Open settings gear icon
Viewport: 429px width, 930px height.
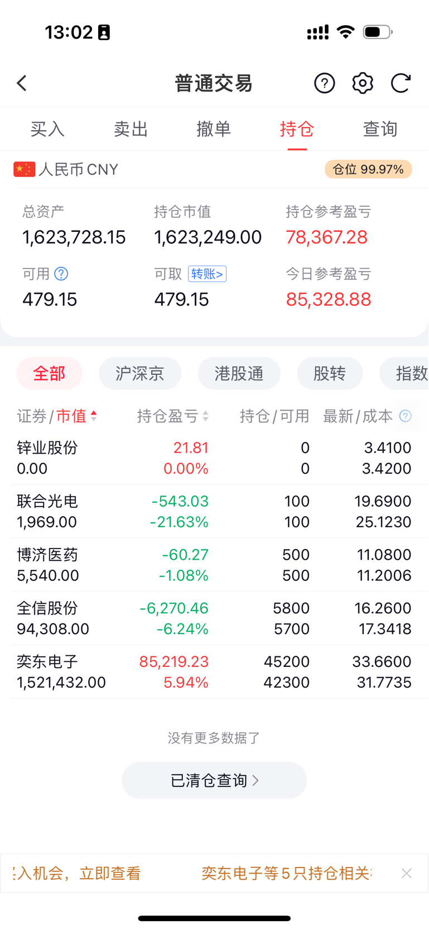point(363,83)
